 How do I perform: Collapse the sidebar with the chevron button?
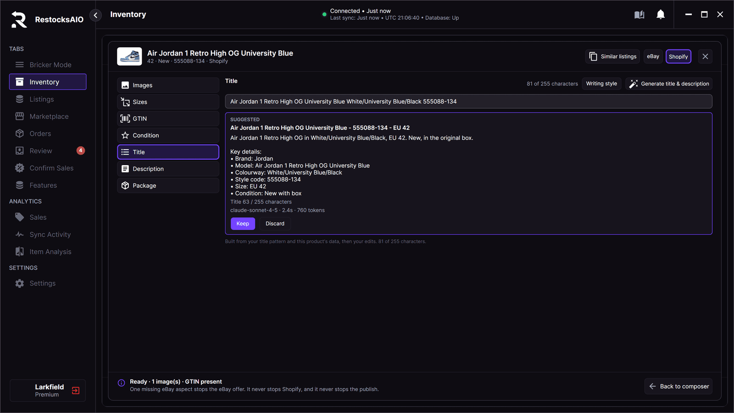95,15
